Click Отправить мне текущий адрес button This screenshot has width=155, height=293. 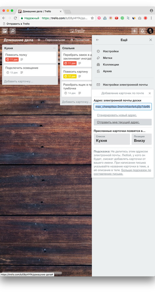123,122
